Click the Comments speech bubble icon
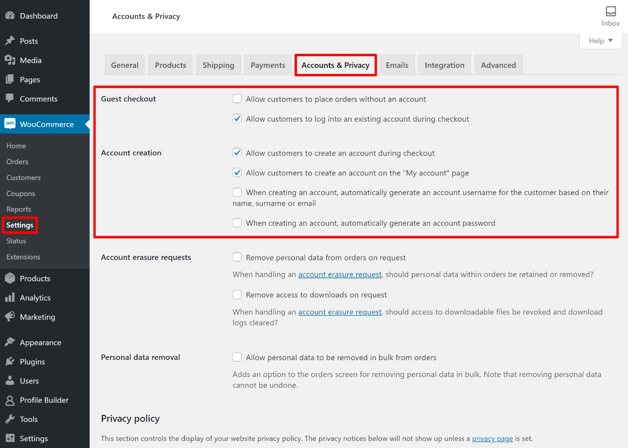 pos(10,99)
